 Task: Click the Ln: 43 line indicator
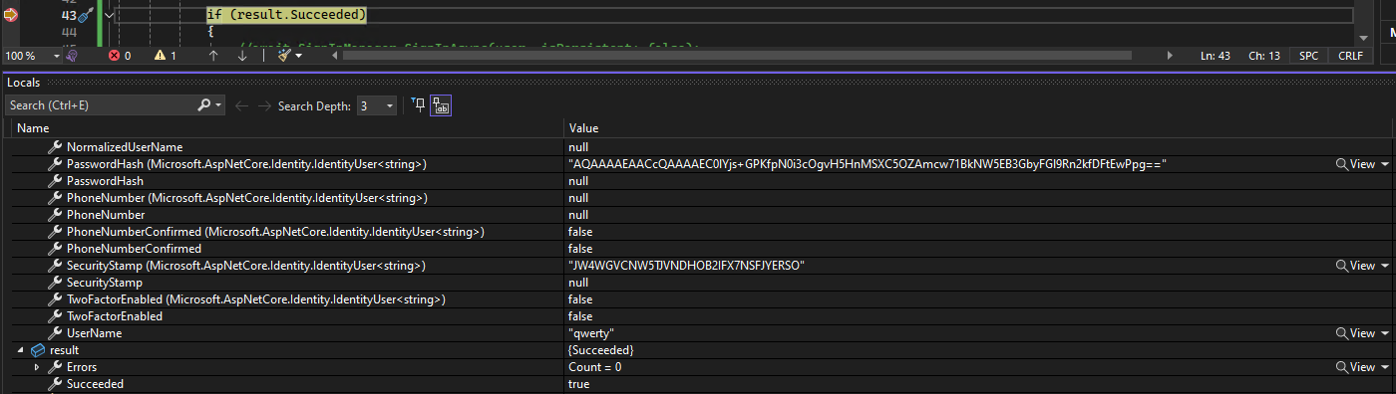(1216, 56)
